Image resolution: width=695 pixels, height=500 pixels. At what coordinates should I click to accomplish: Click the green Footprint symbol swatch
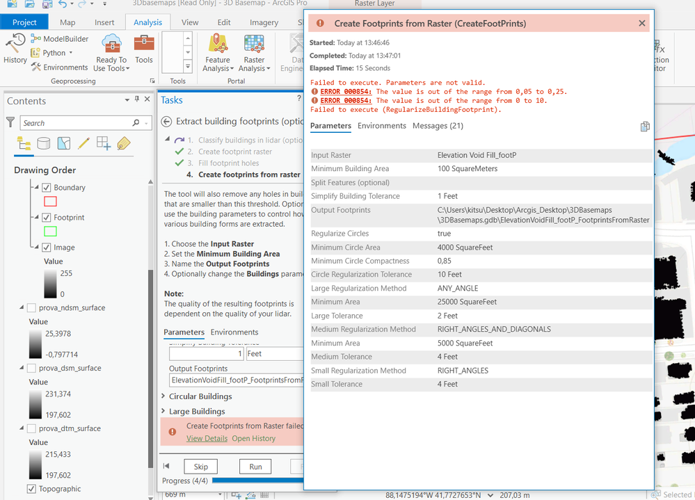[x=50, y=231]
